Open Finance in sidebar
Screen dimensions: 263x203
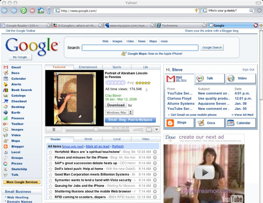18,118
